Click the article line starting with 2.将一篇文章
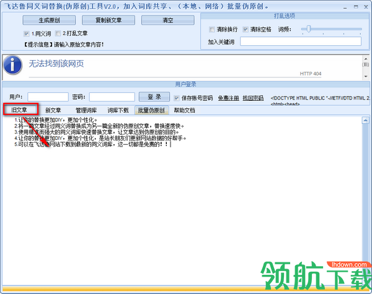 (99, 126)
